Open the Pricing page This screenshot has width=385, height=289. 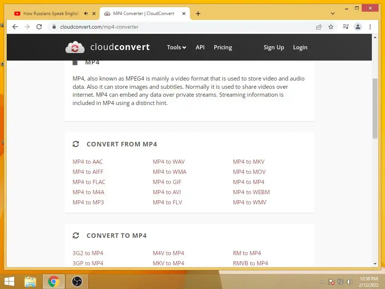(x=223, y=47)
